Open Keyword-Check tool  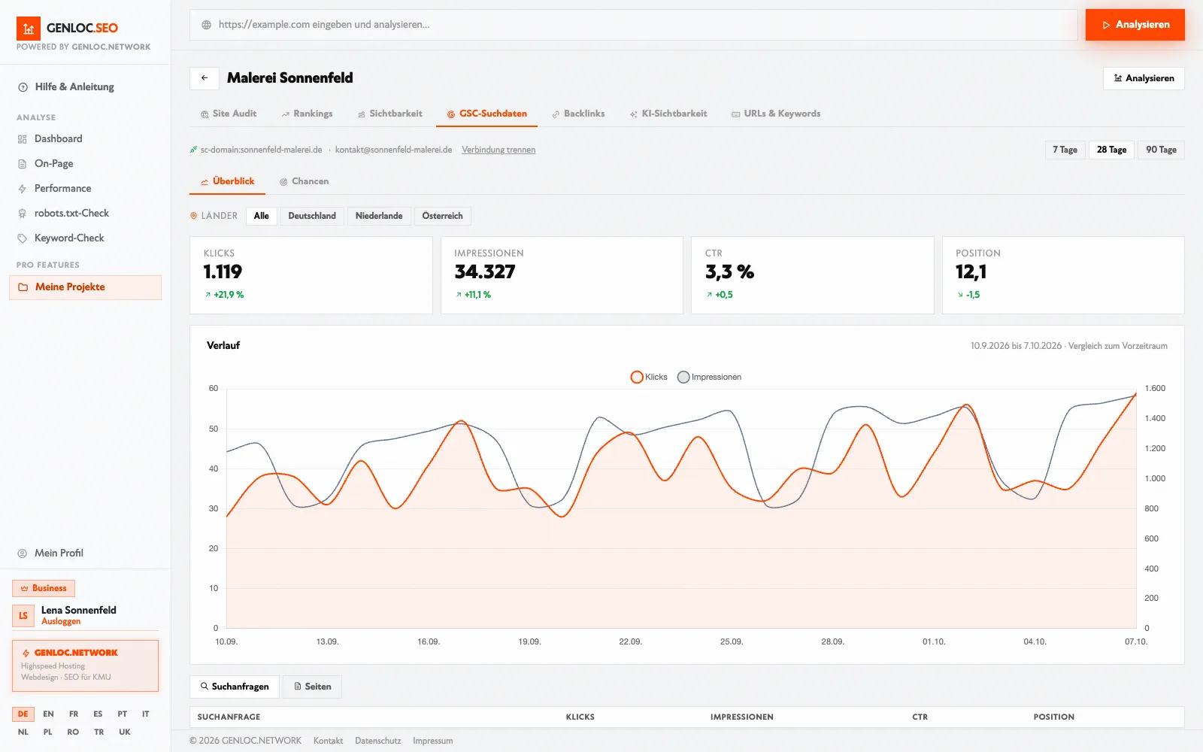click(69, 238)
